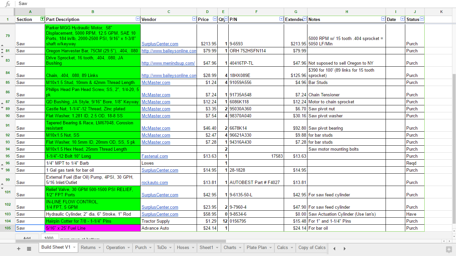Select note 'Chain Tensioner'
Viewport: 456px width, 256px height.
pyautogui.click(x=347, y=92)
